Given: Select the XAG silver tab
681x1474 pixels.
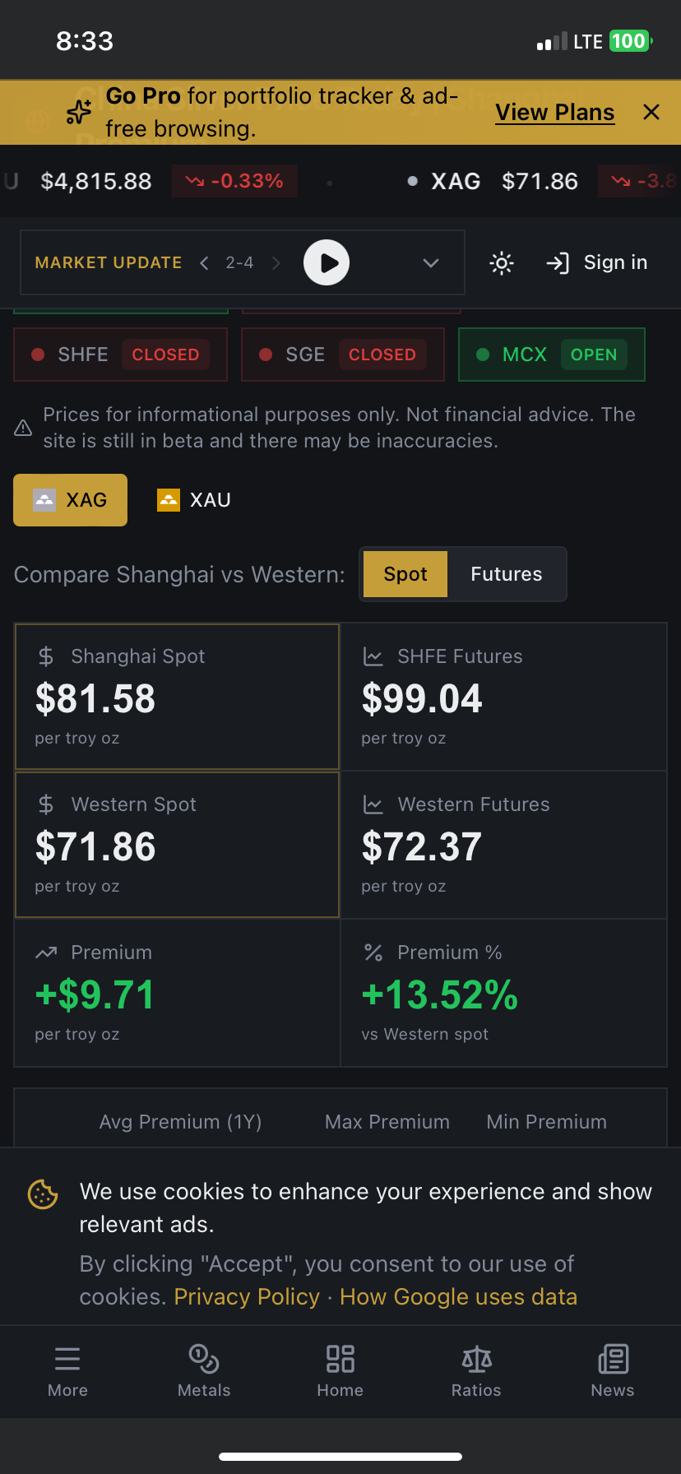Looking at the screenshot, I should (71, 500).
